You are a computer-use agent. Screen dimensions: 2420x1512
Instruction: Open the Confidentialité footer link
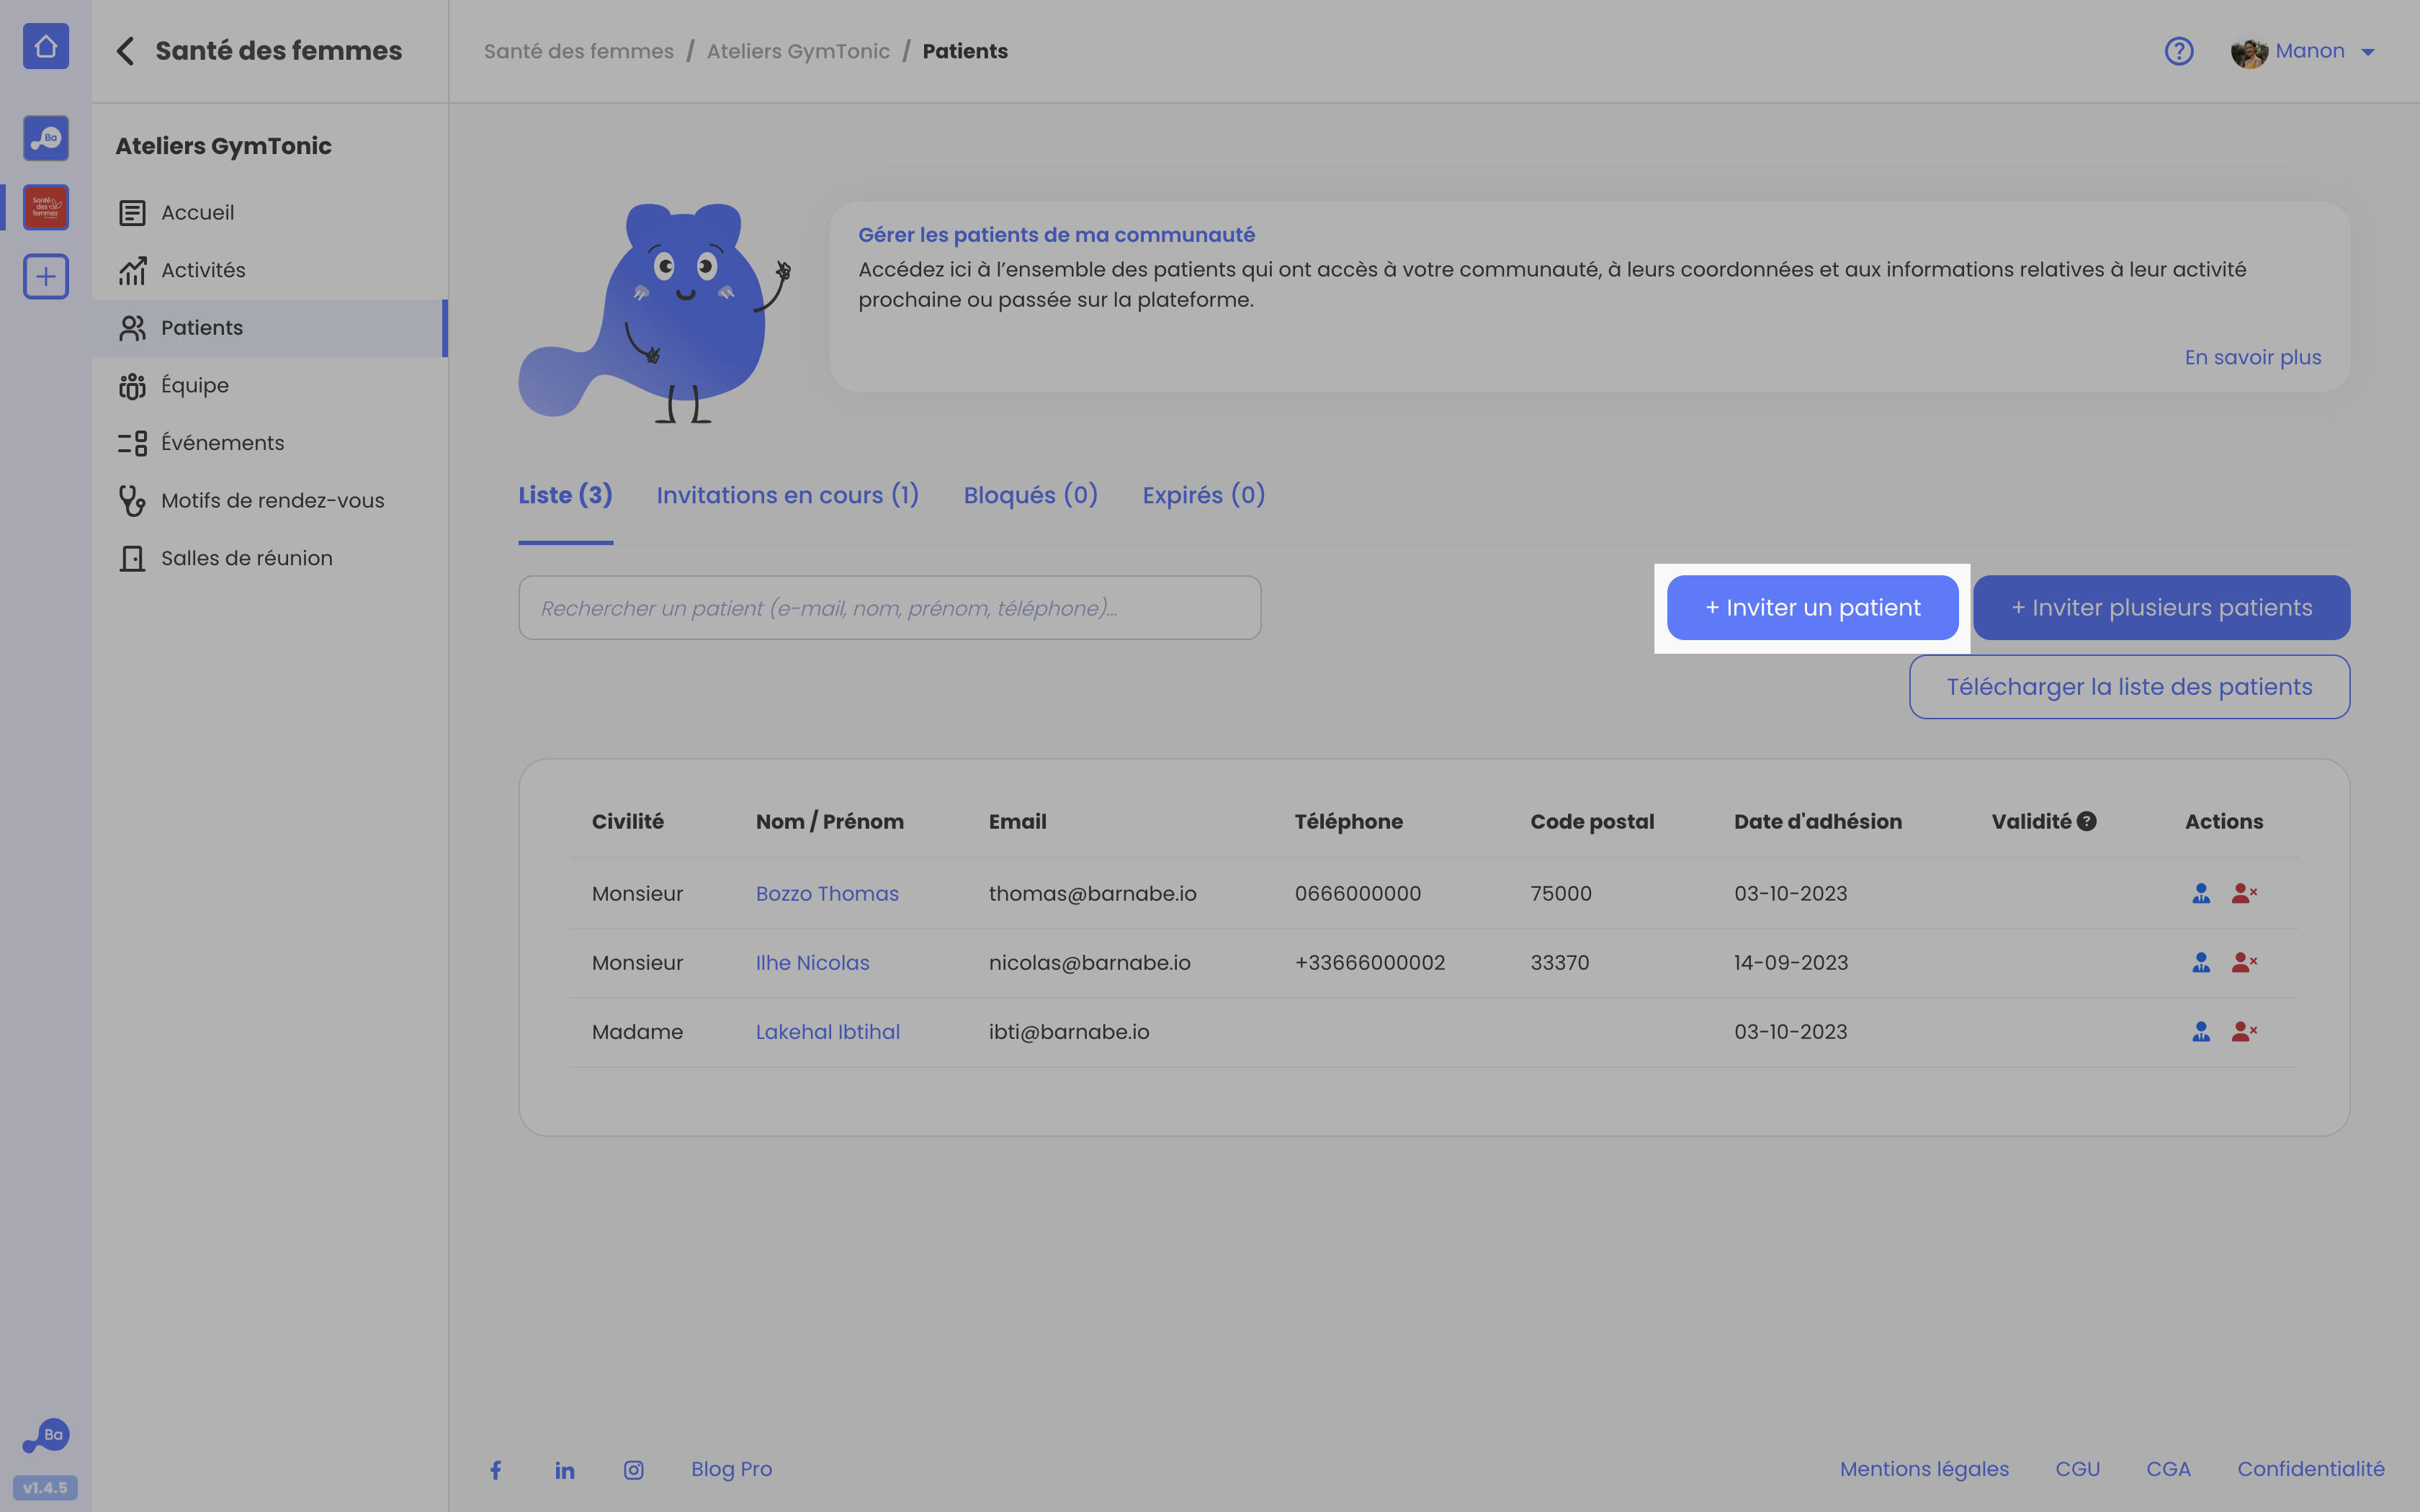(x=2311, y=1469)
